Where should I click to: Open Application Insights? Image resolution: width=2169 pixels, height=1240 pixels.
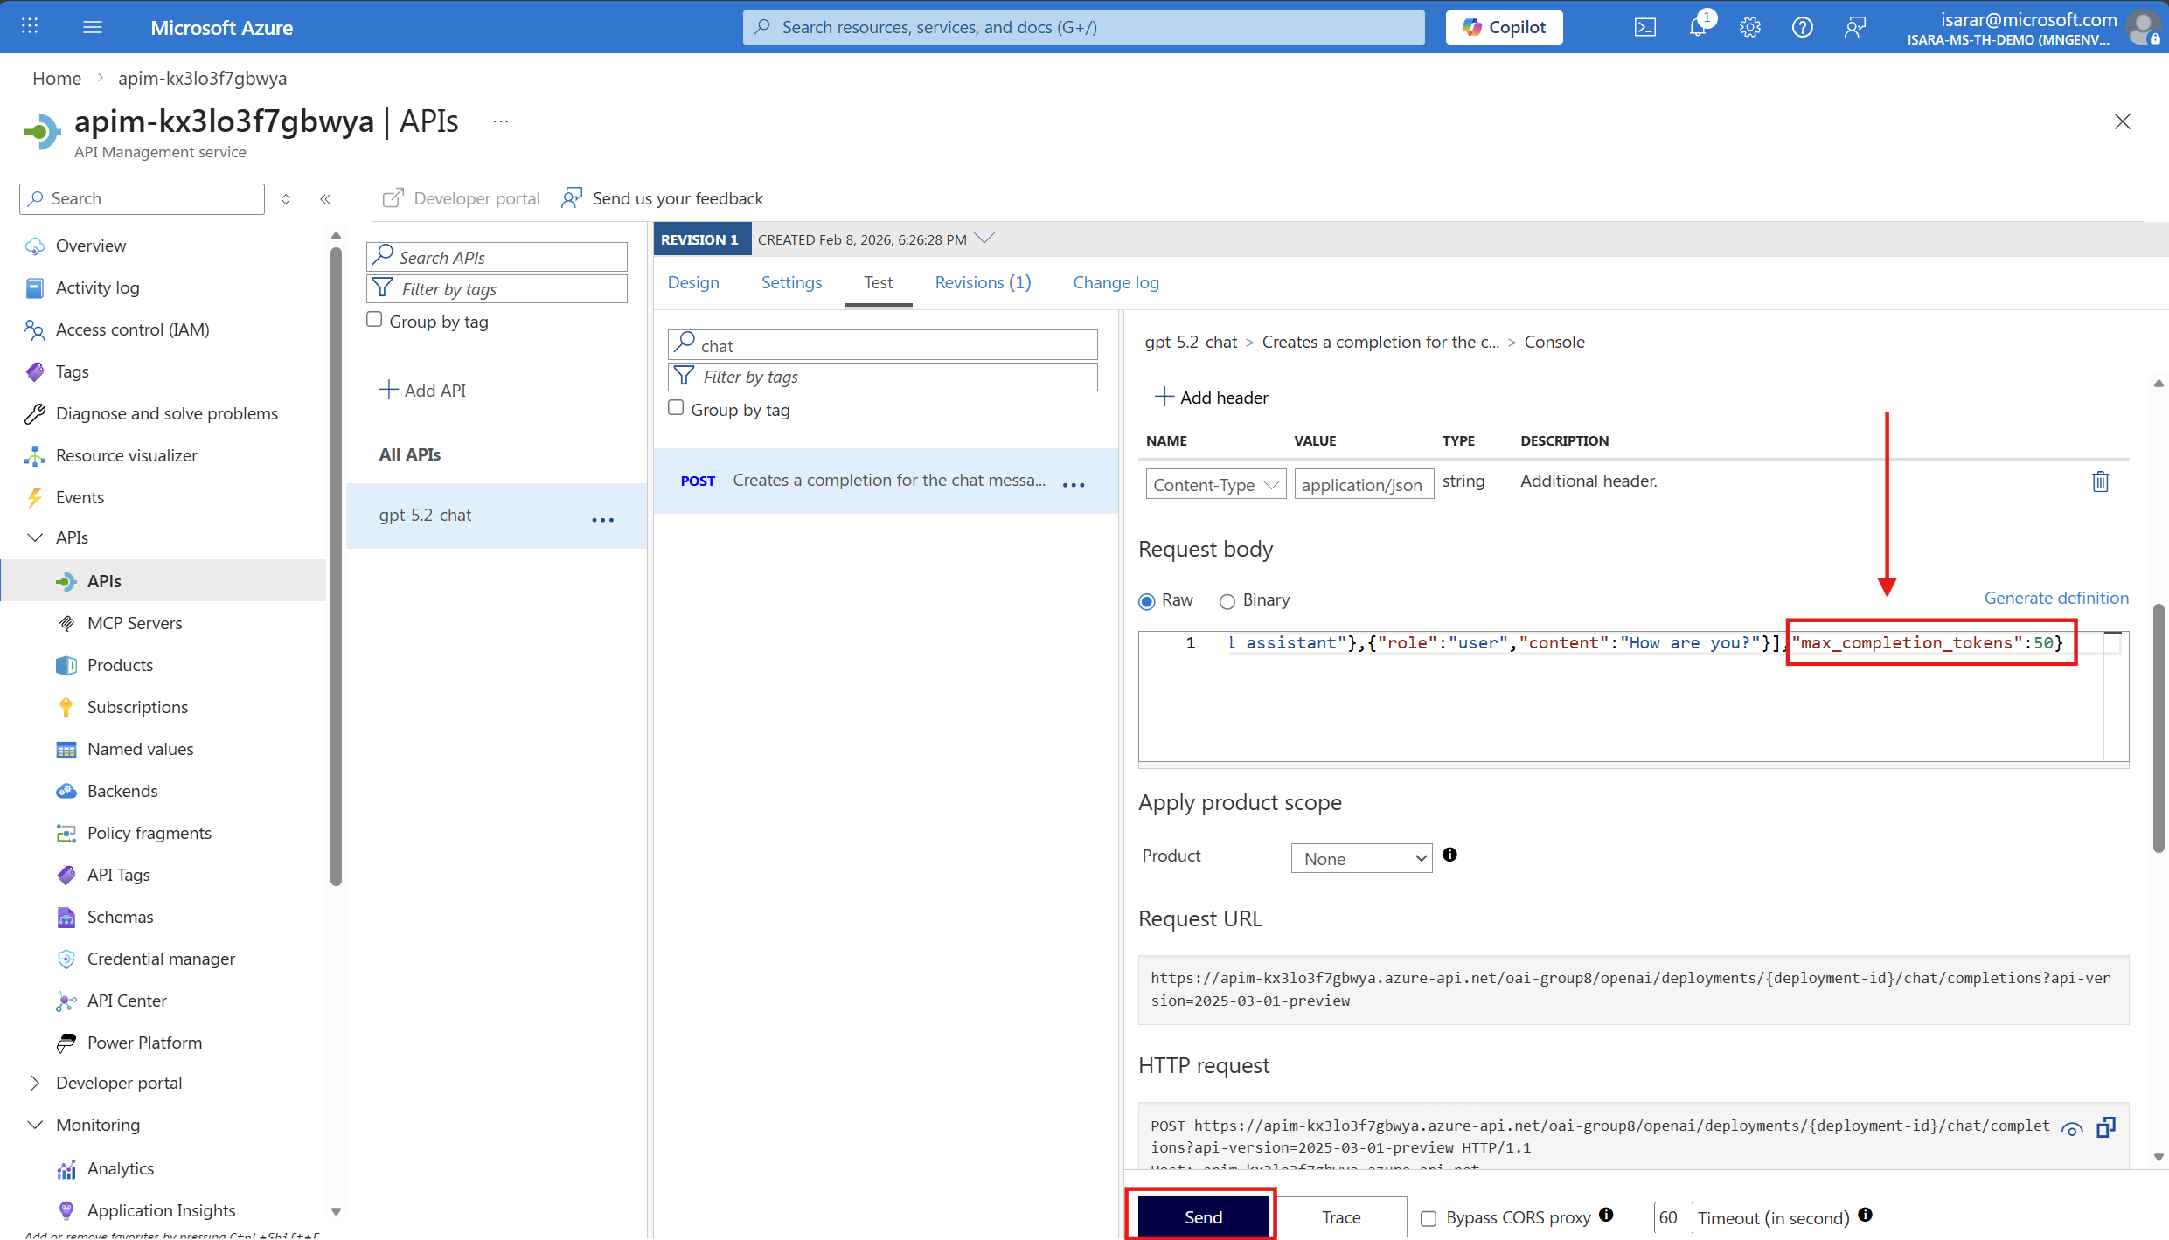click(162, 1210)
